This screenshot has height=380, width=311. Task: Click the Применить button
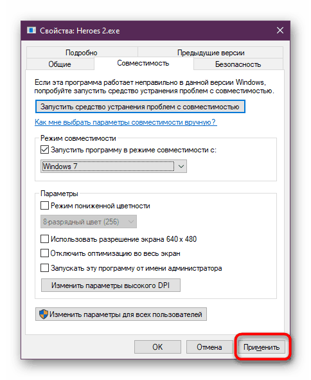click(x=262, y=347)
